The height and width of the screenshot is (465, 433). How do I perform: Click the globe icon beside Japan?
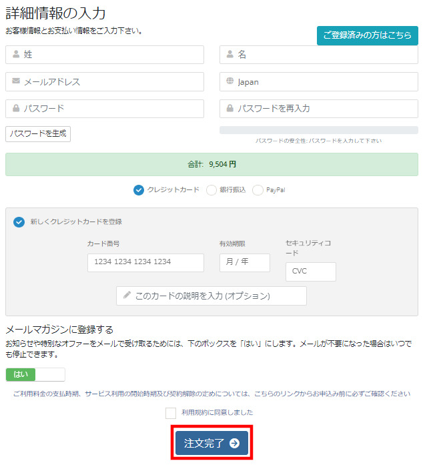pos(230,81)
